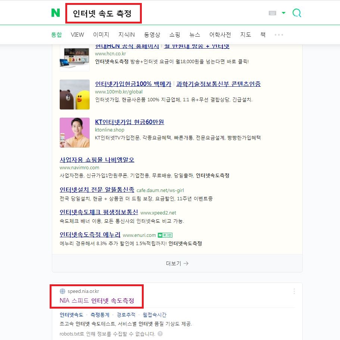The height and width of the screenshot is (340, 340).
Task: Open 인터넷가입현금100% 백메가 link
Action: tap(133, 84)
